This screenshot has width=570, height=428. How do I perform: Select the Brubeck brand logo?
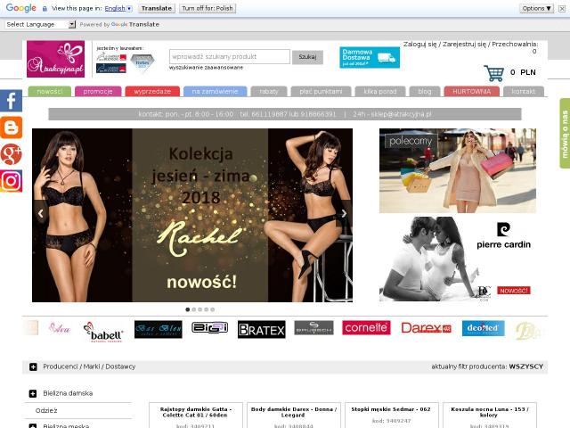click(x=313, y=327)
